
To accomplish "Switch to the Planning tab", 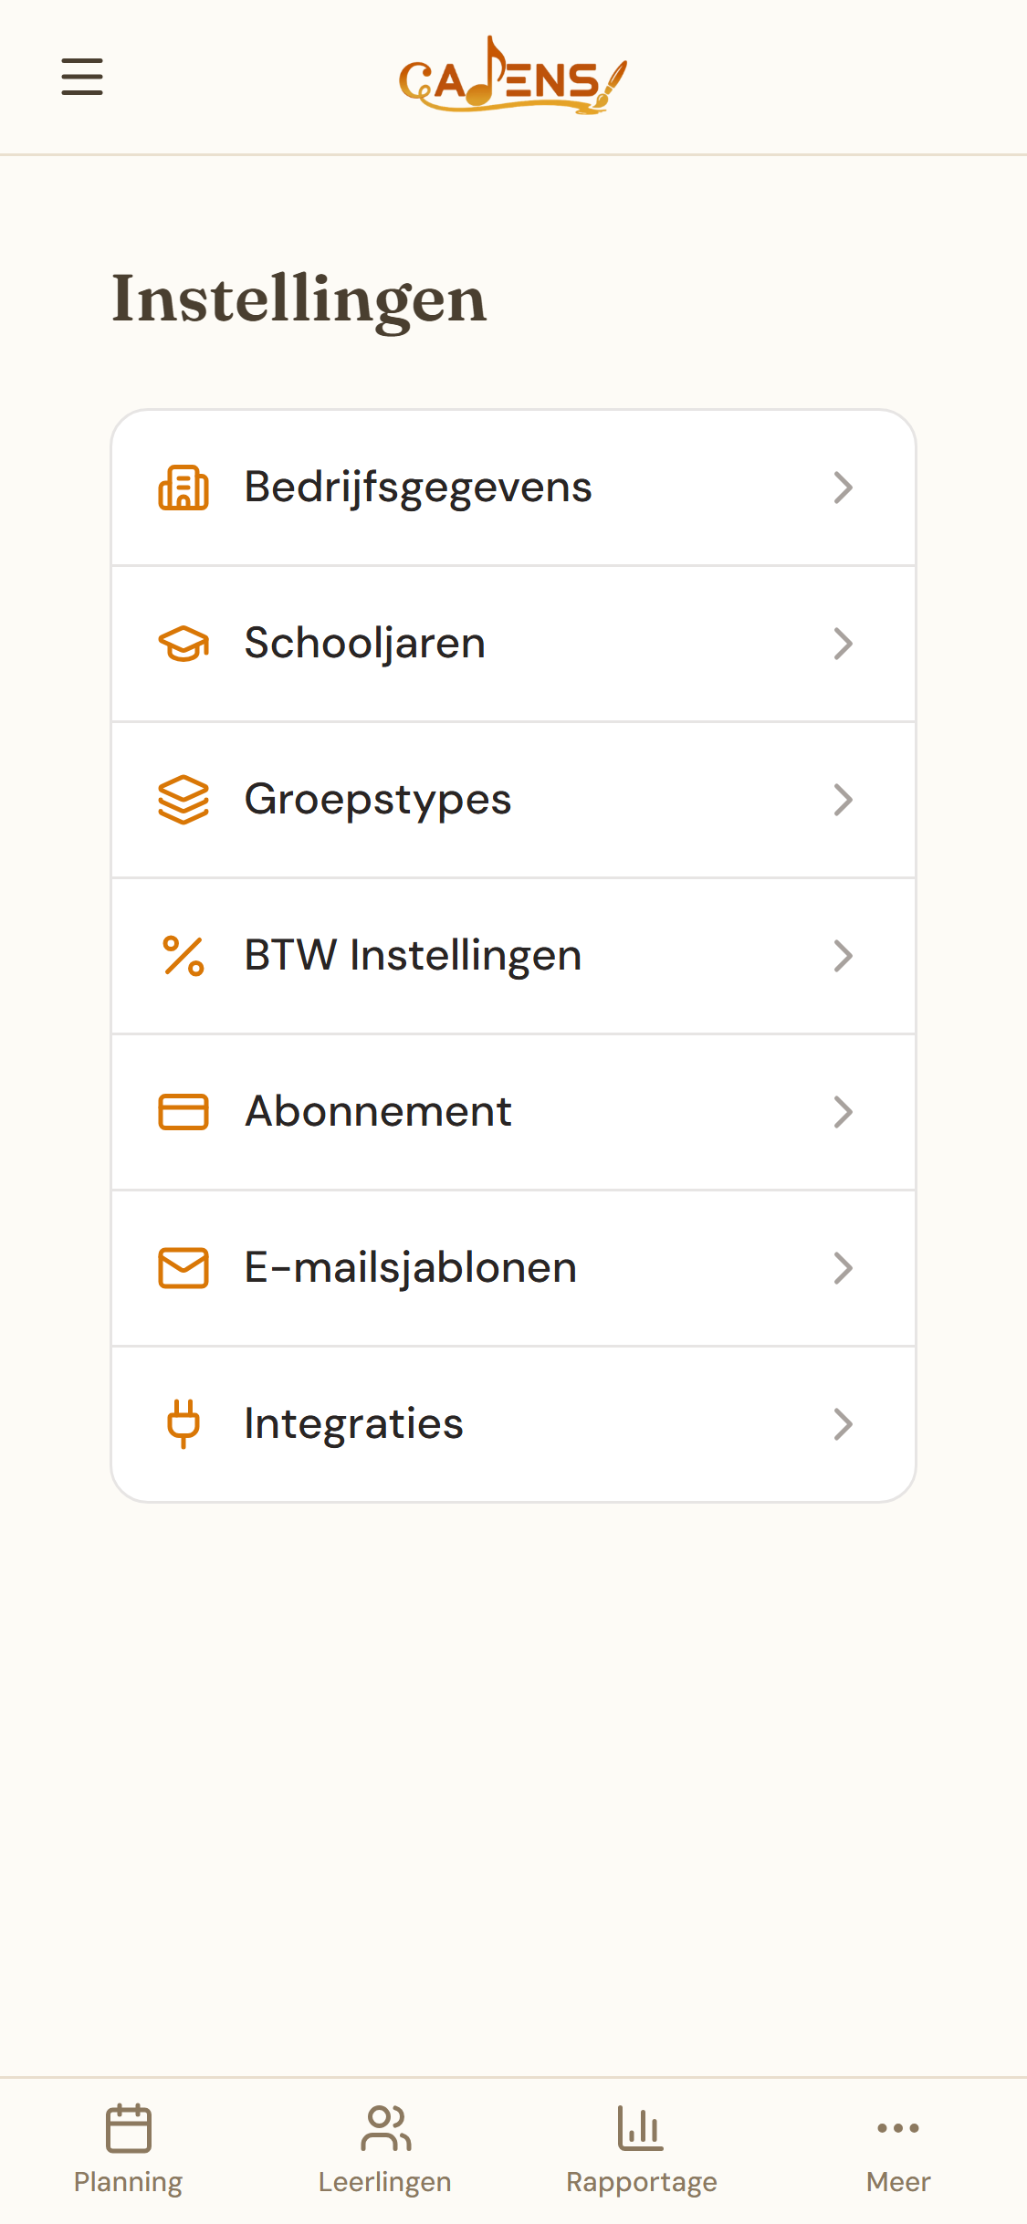I will [129, 2149].
